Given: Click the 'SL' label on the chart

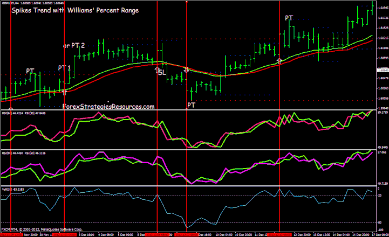Looking at the screenshot, I should point(162,73).
